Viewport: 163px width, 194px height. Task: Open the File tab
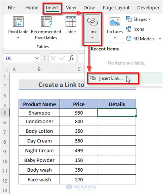11,8
